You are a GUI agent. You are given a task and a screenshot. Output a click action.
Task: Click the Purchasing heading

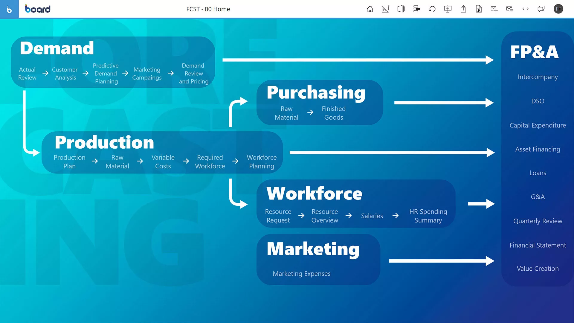click(316, 93)
